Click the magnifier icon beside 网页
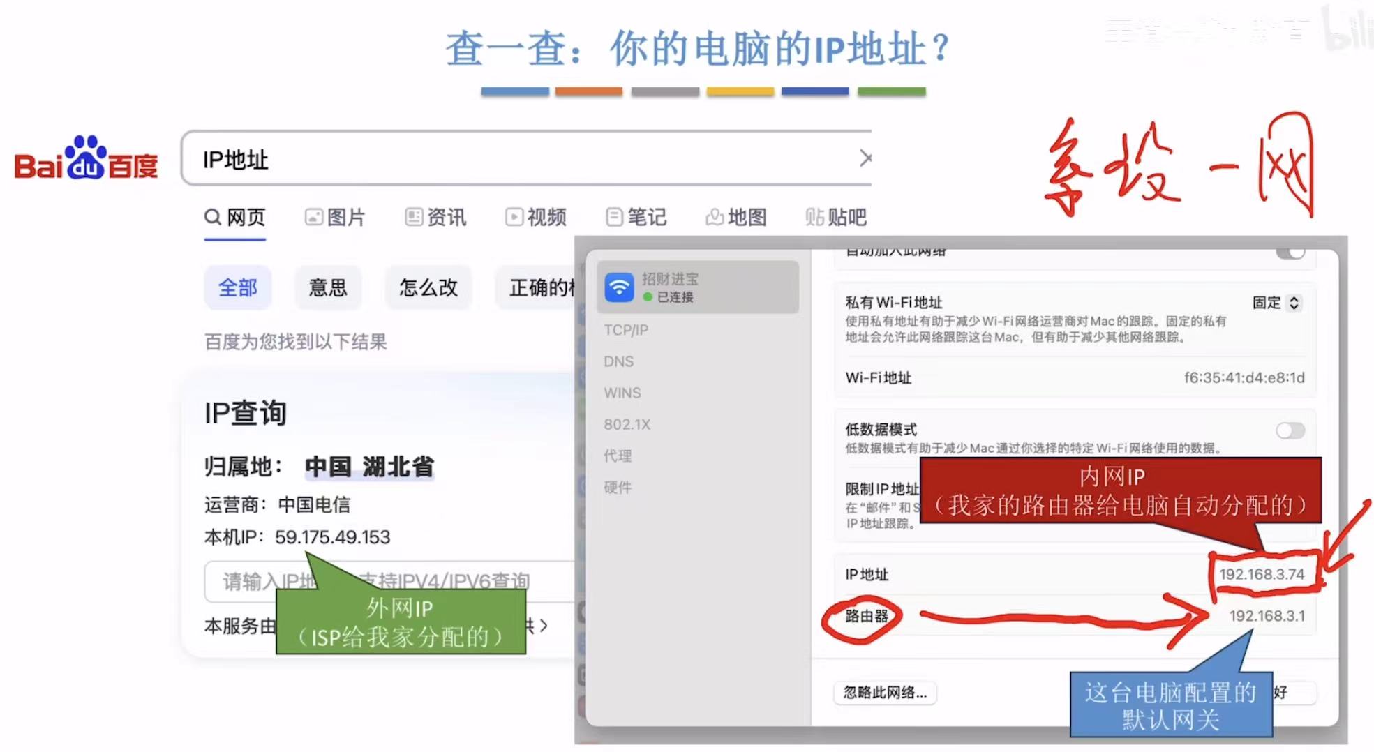1374x752 pixels. coord(213,217)
